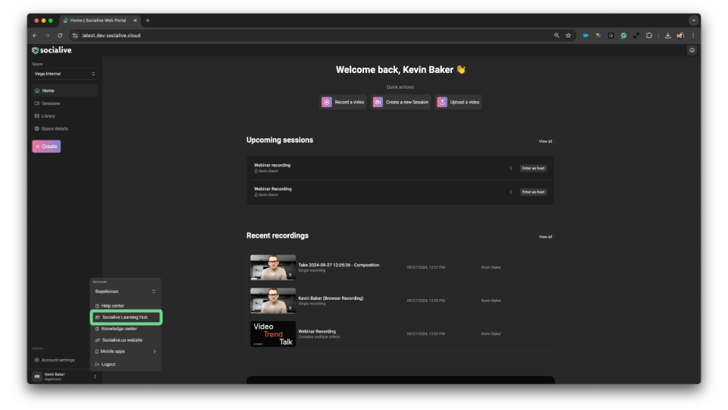Screen dimensions: 728x410
Task: View all recent recordings
Action: [545, 237]
